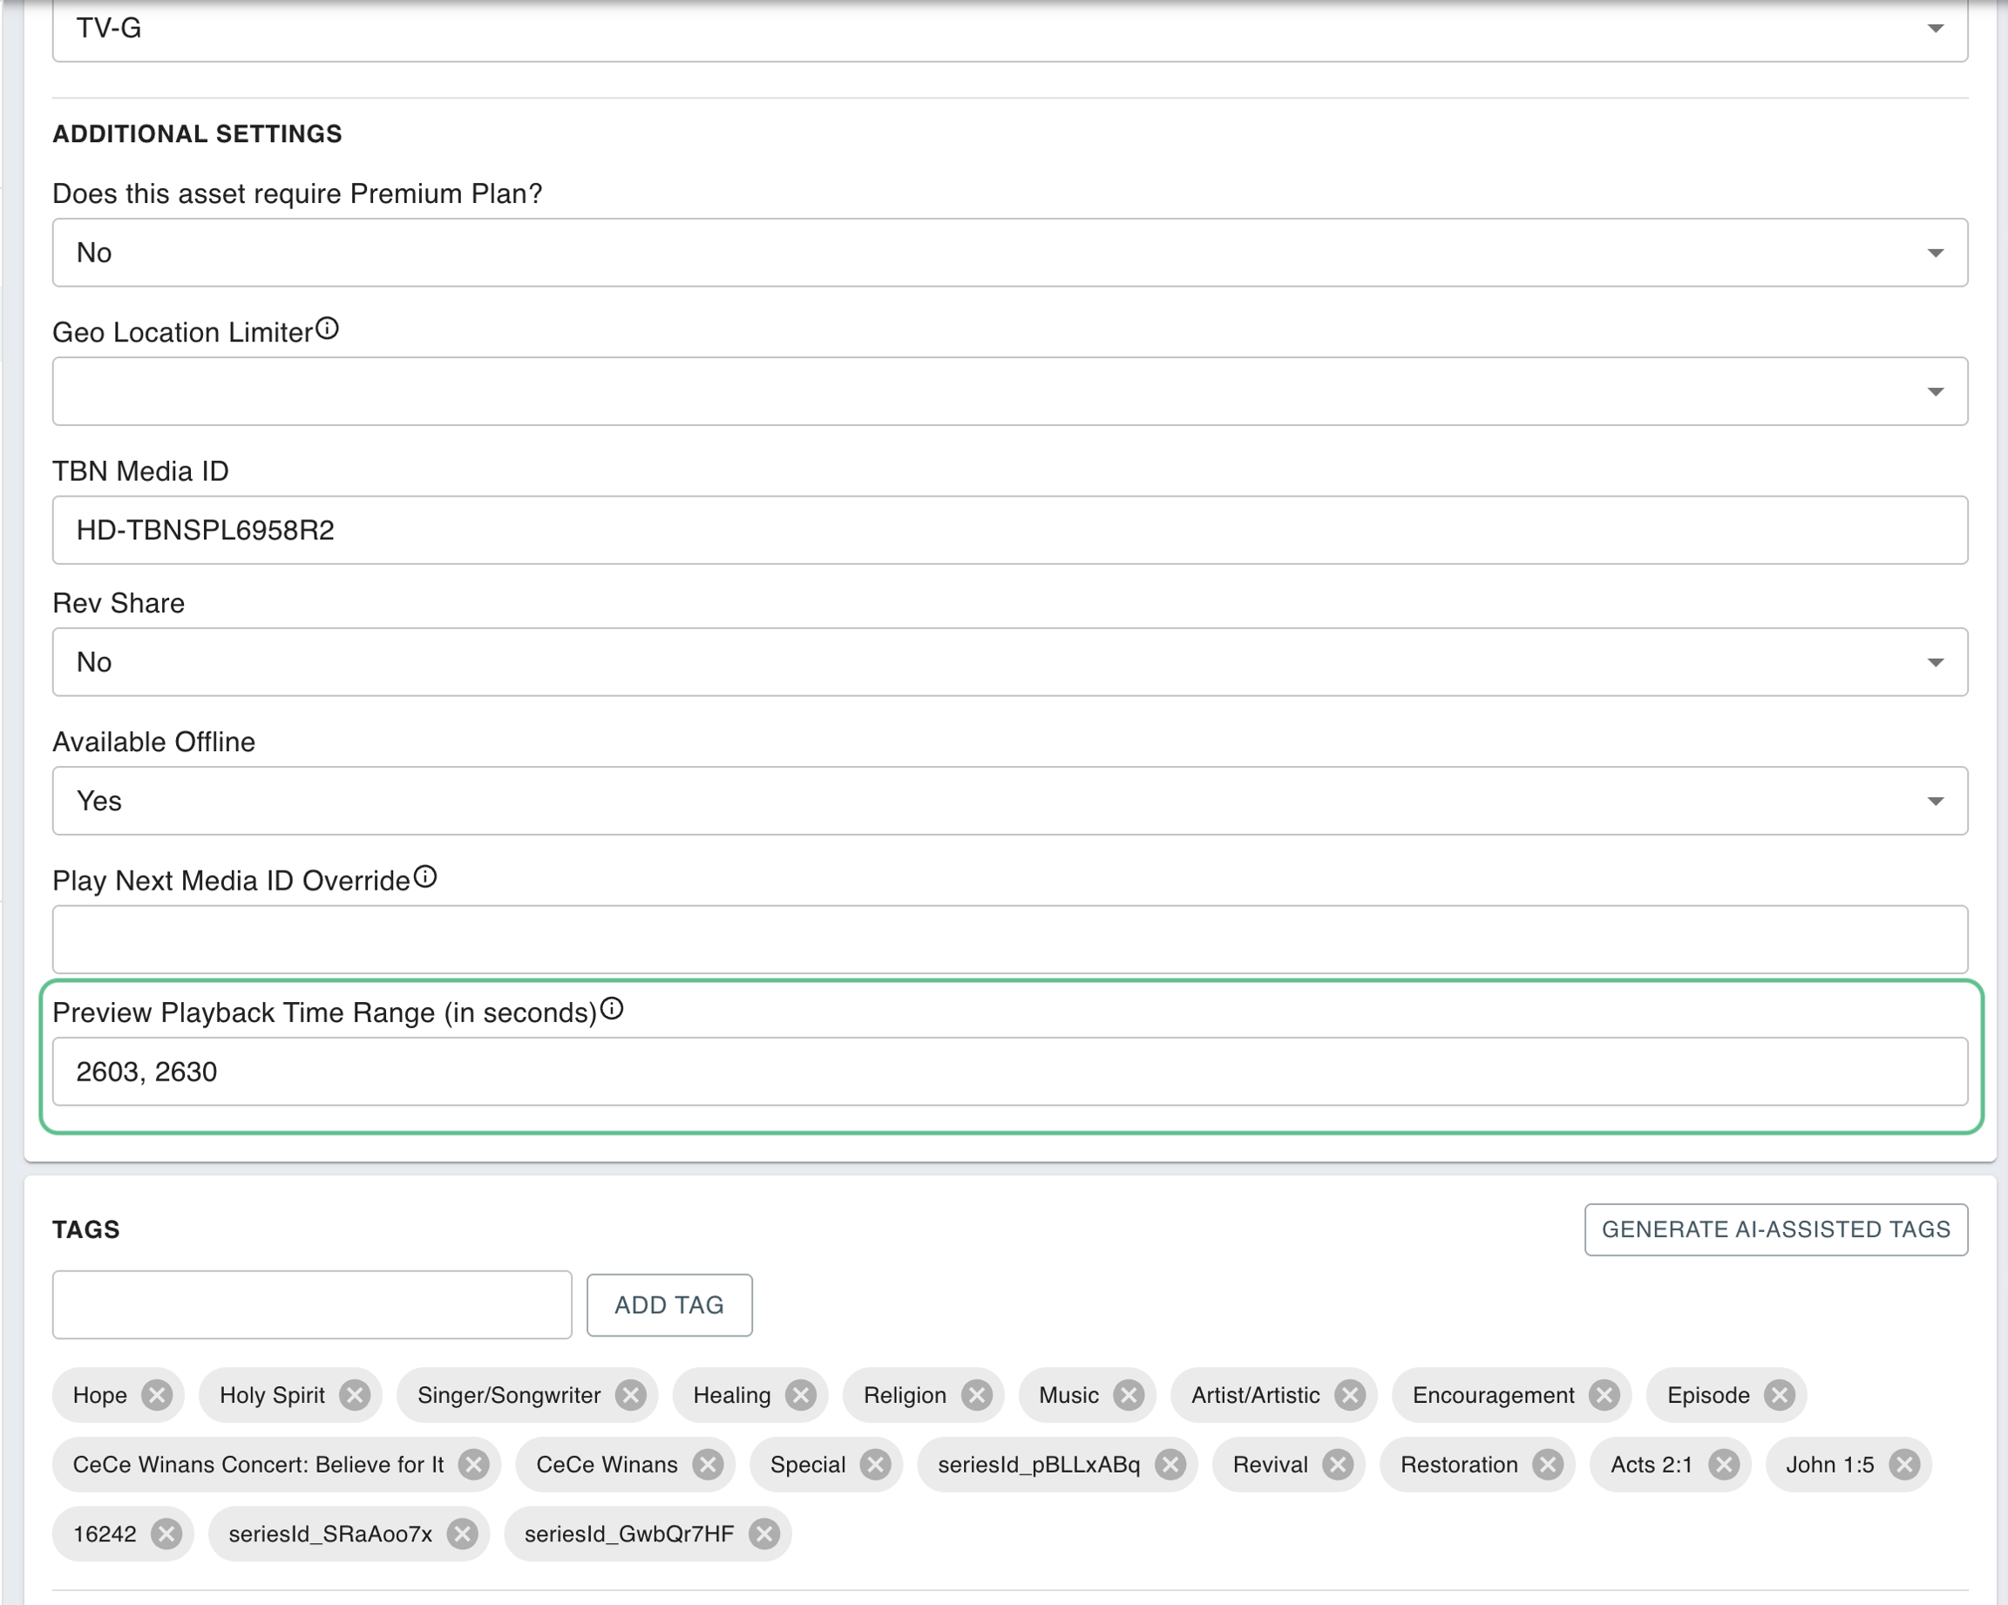
Task: Click info icon next to Geo Location Limiter
Action: 327,328
